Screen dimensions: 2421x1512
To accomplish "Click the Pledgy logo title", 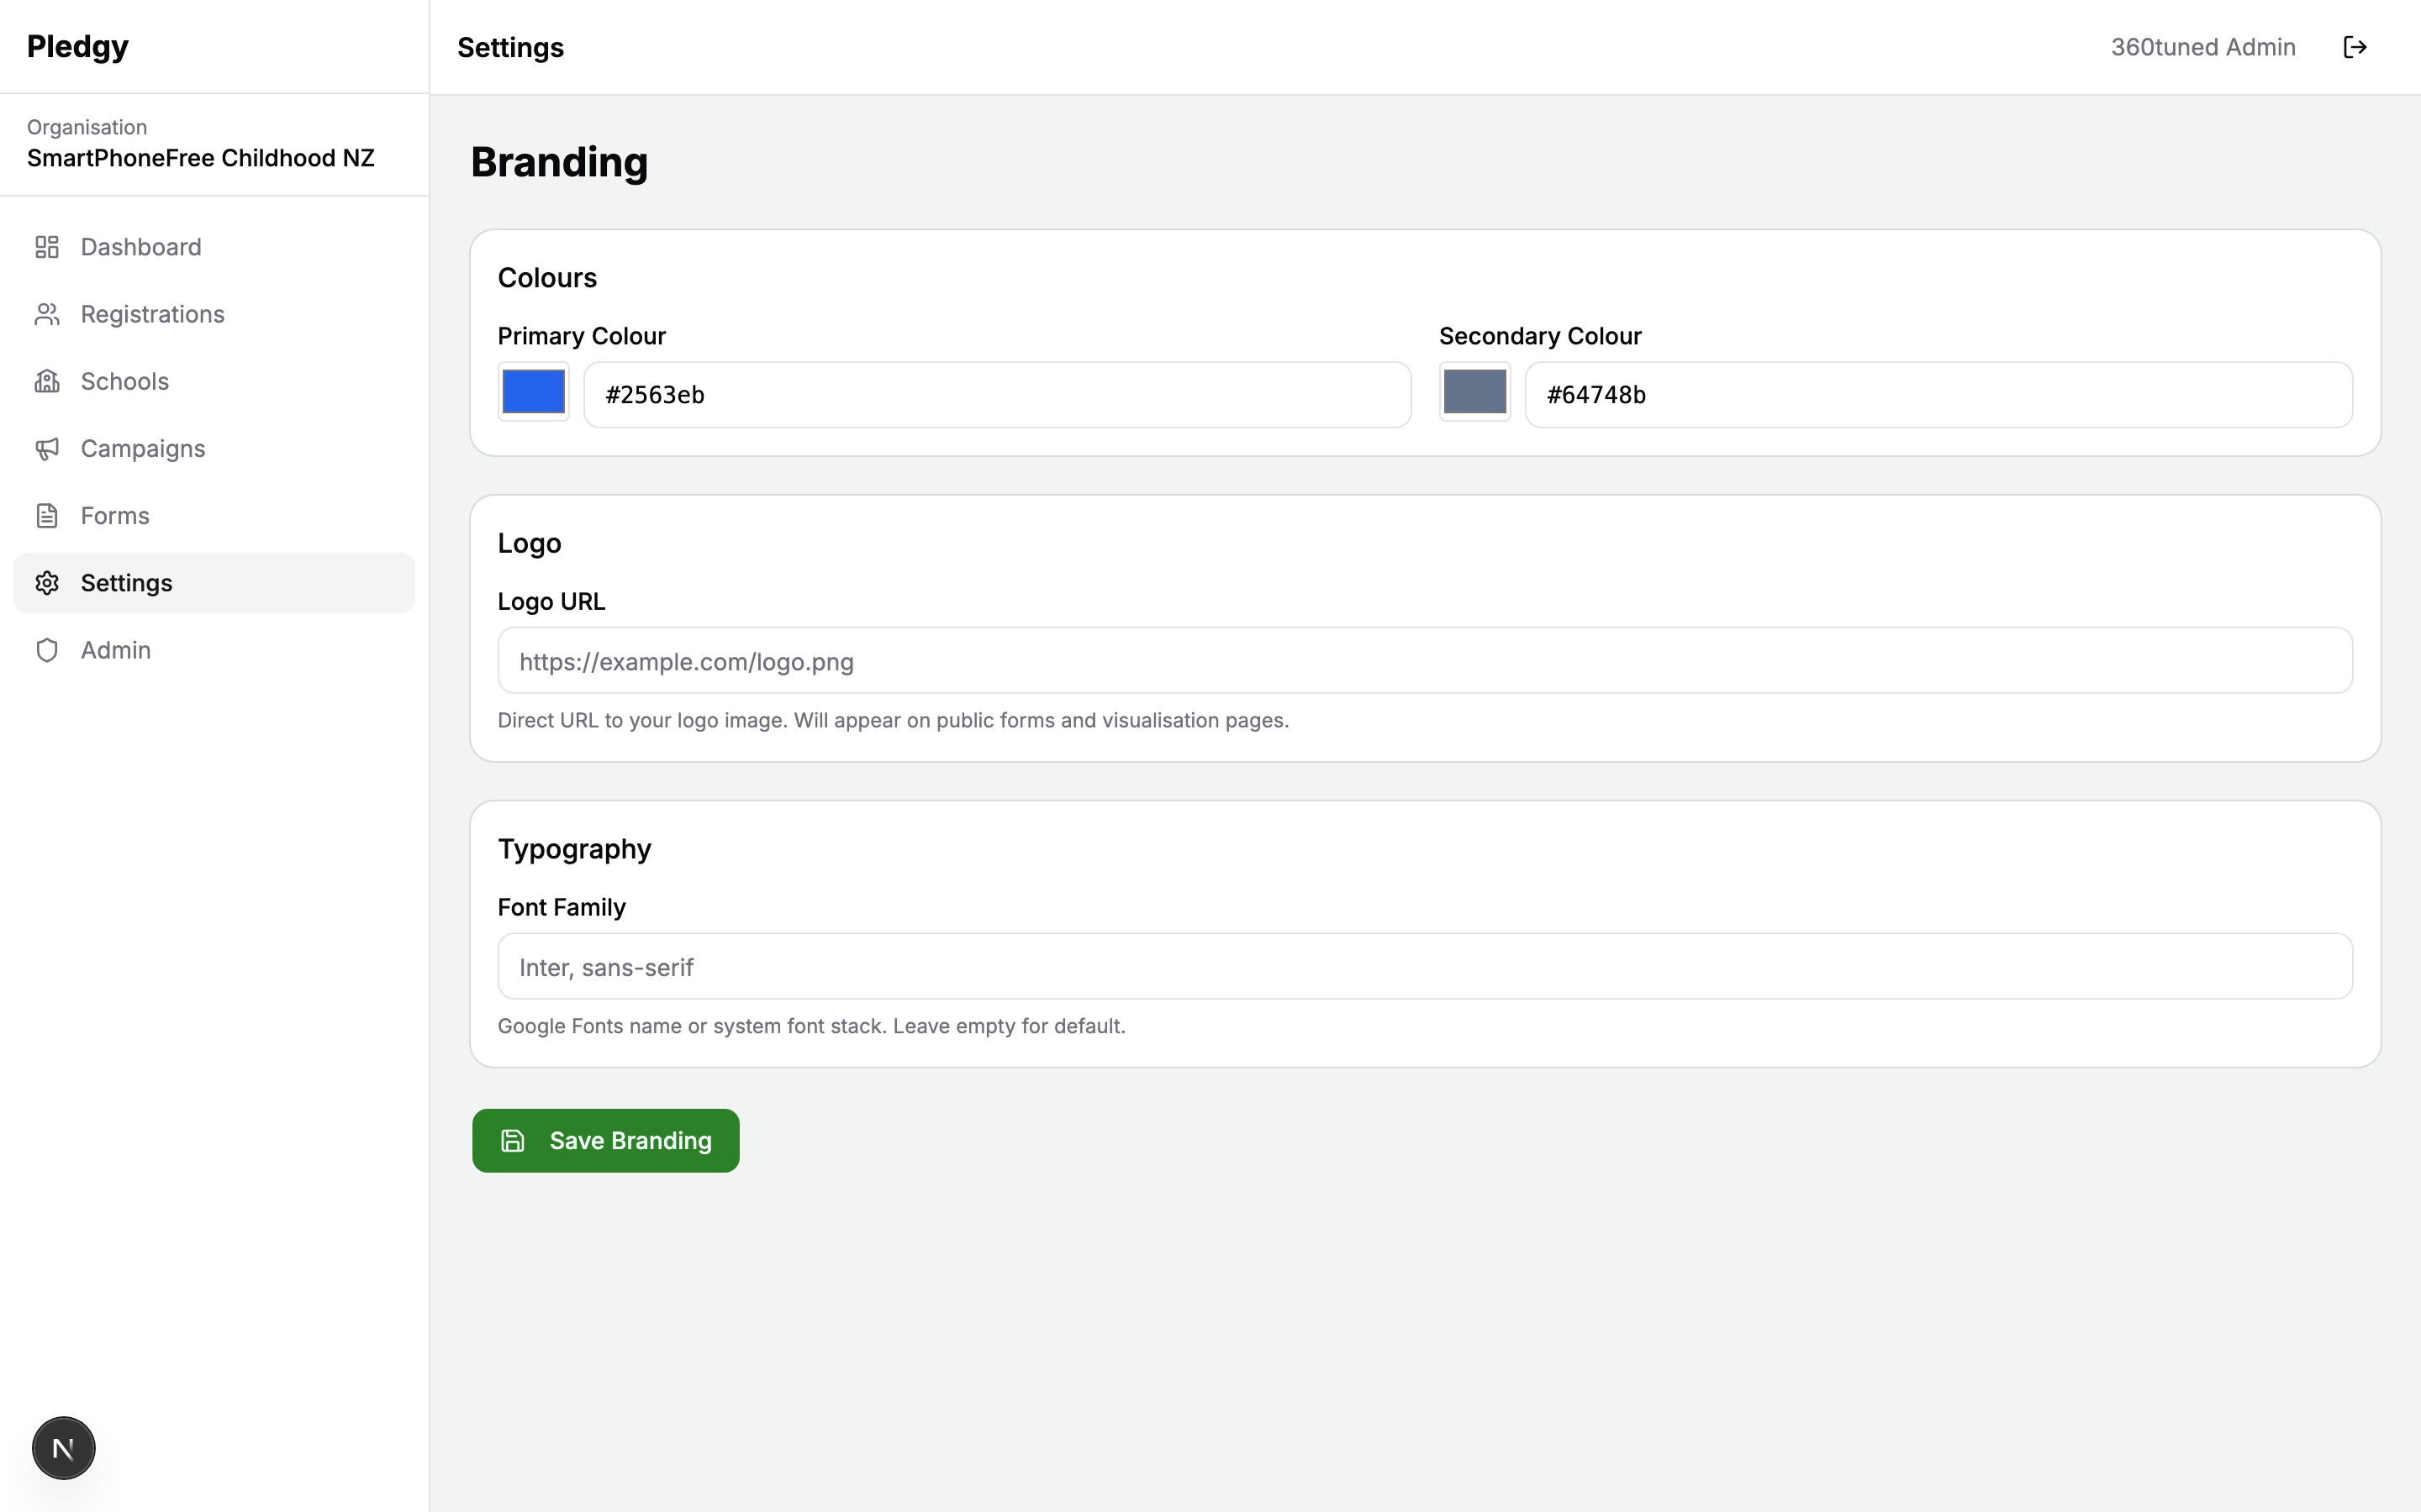I will coord(78,46).
